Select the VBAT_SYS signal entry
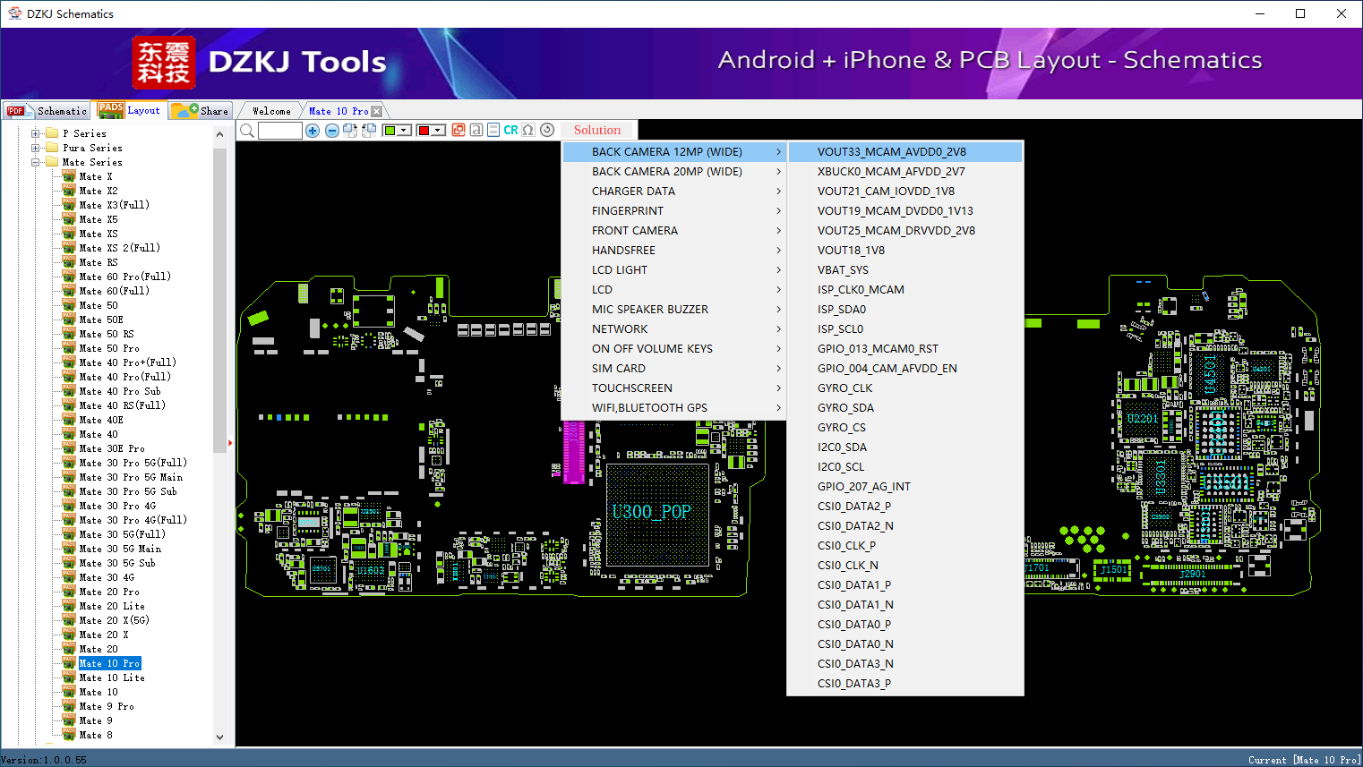The image size is (1363, 767). tap(905, 270)
